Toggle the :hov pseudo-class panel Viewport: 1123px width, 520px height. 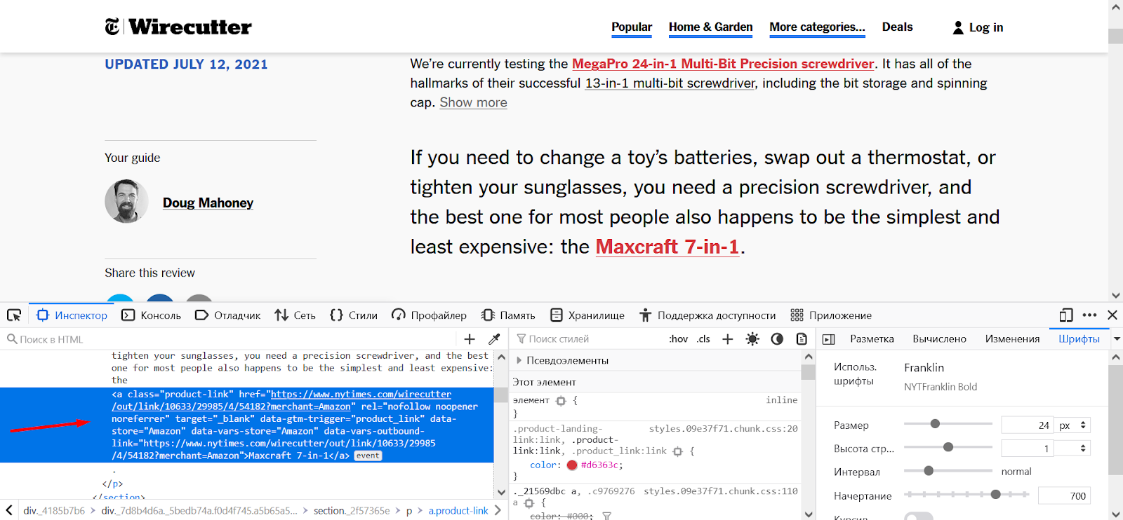click(679, 339)
